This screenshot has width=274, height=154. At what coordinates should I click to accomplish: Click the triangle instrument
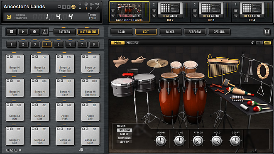[261, 89]
